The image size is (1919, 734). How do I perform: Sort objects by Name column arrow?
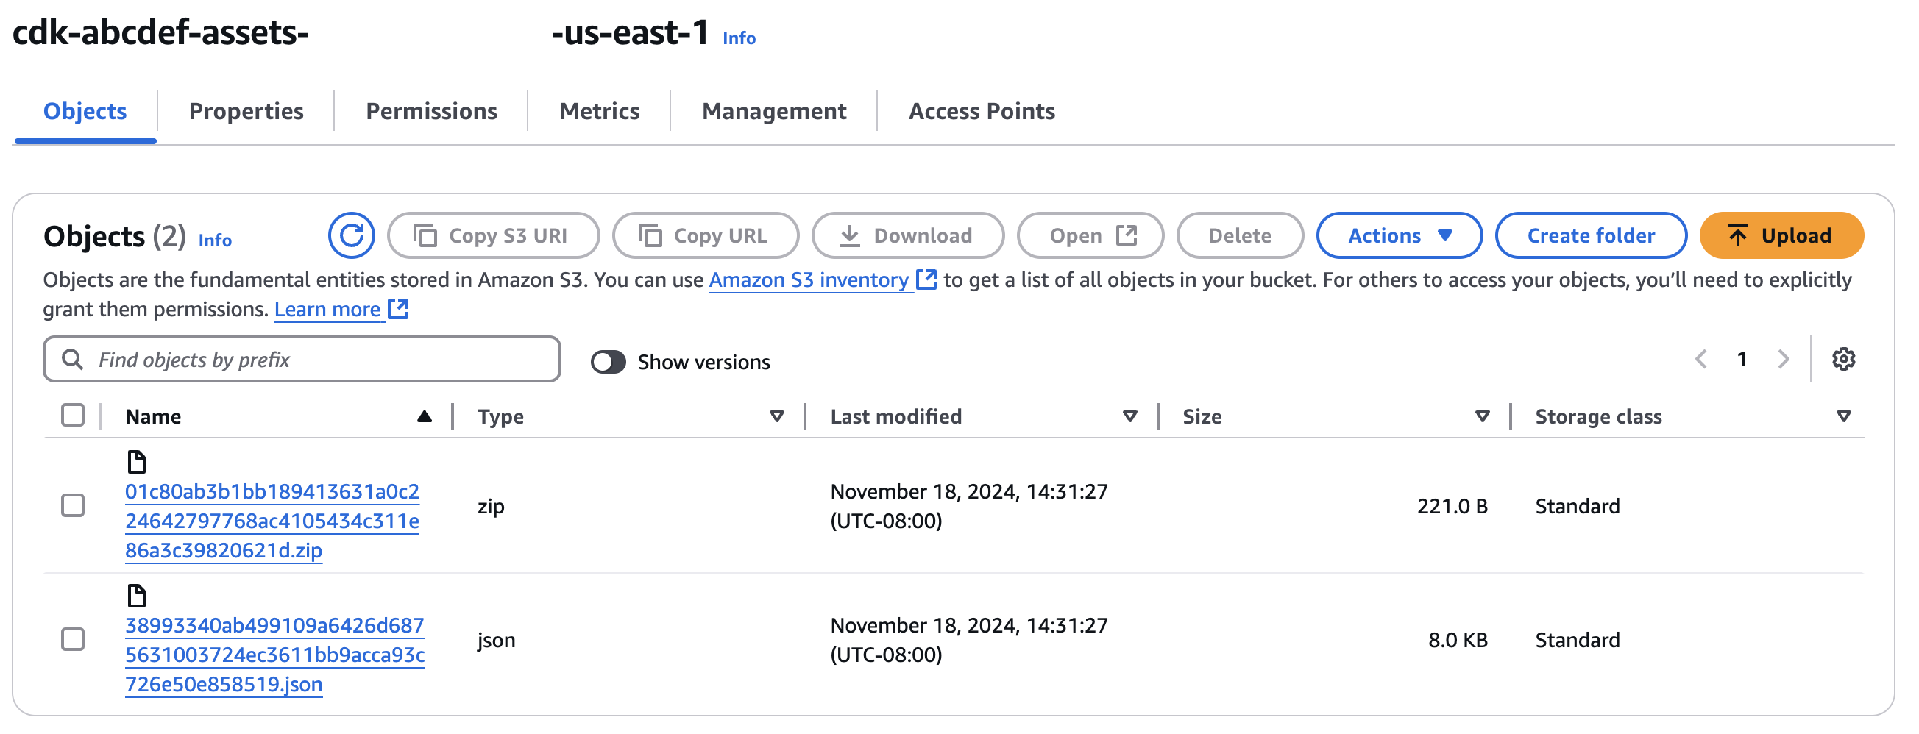425,416
